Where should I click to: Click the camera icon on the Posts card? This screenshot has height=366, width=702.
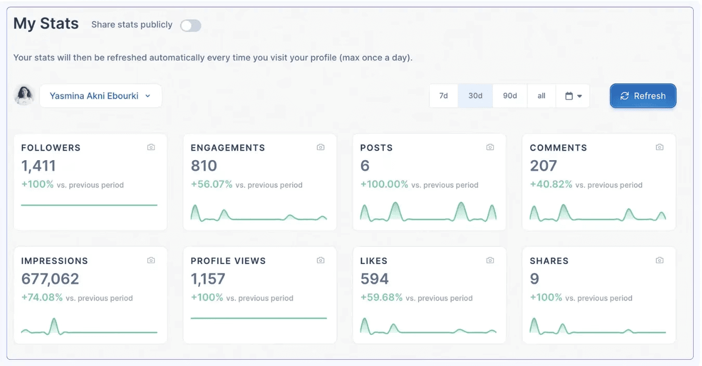click(490, 147)
